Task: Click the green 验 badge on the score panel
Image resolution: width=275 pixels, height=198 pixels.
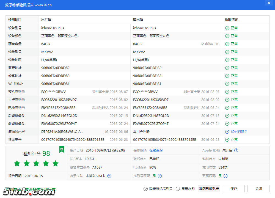Action: click(x=62, y=149)
